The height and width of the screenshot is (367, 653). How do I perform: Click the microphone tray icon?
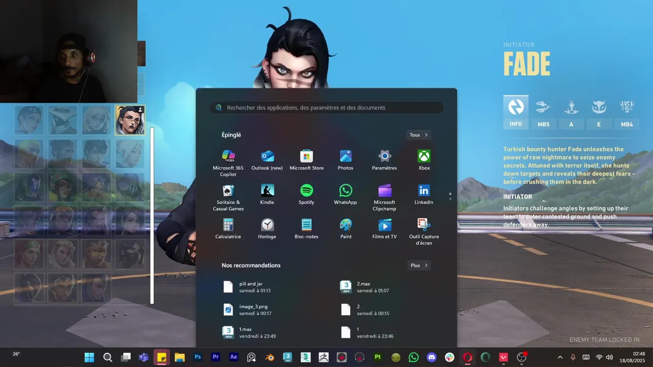tap(573, 357)
